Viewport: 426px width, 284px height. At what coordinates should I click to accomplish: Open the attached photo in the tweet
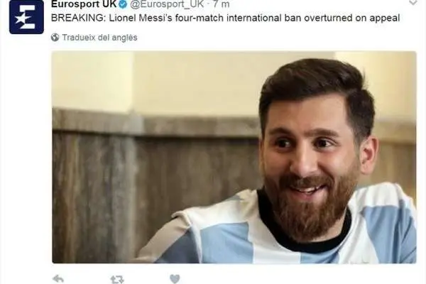234,157
